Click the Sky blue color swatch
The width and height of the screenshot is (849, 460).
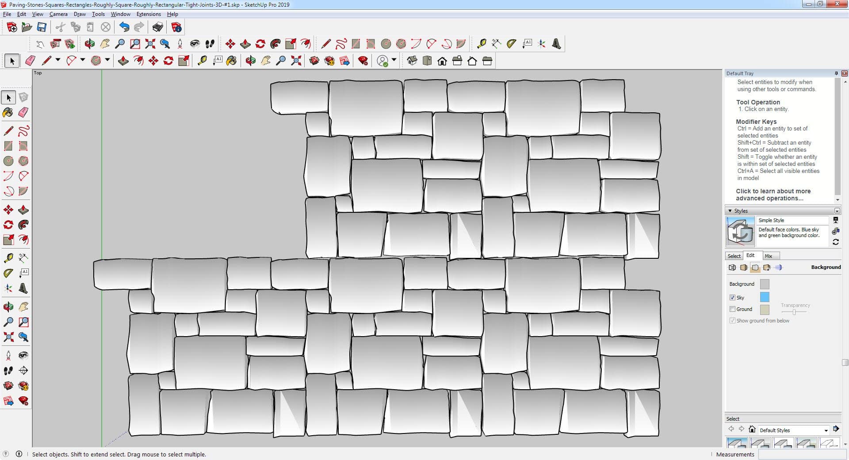click(764, 297)
